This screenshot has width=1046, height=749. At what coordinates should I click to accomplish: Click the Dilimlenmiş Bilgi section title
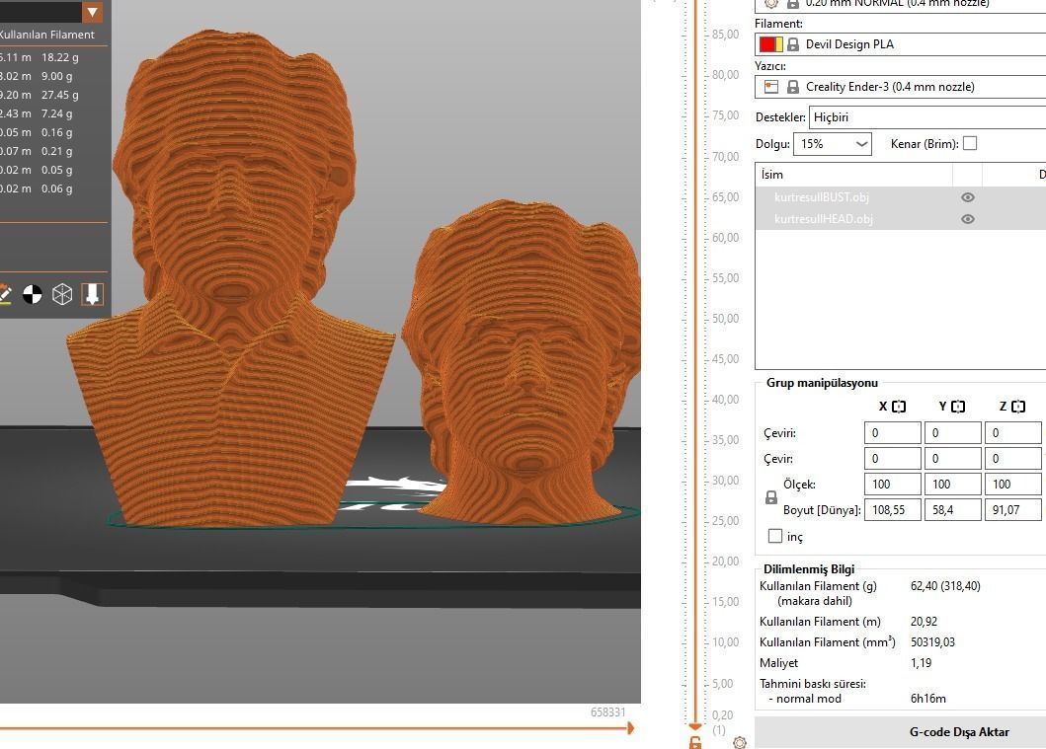coord(809,569)
